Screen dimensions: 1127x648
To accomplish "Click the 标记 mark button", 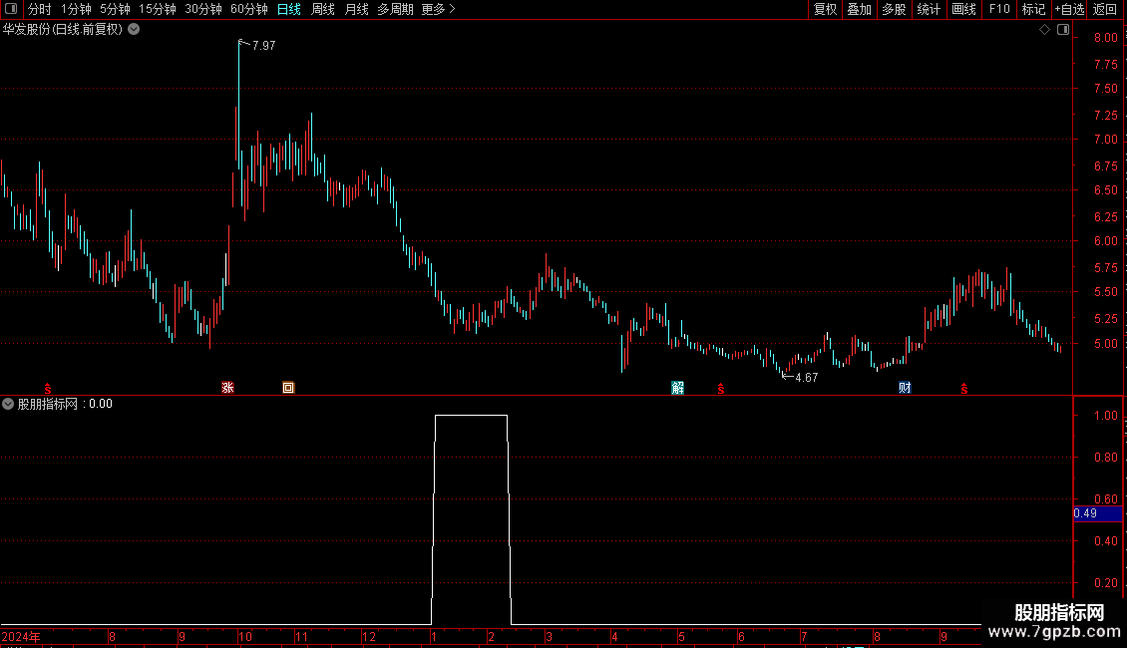I will click(1033, 9).
